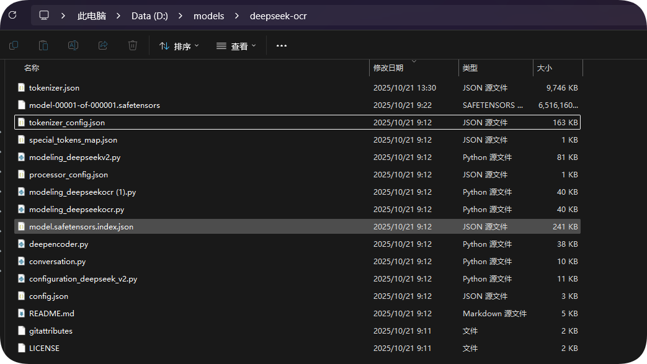Image resolution: width=647 pixels, height=364 pixels.
Task: Click the Python icon of conversation.py
Action: tap(22, 261)
